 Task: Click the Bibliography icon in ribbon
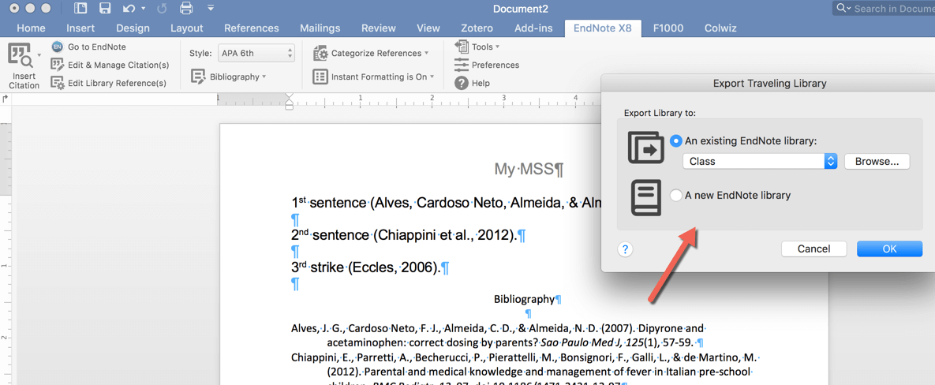click(x=199, y=77)
